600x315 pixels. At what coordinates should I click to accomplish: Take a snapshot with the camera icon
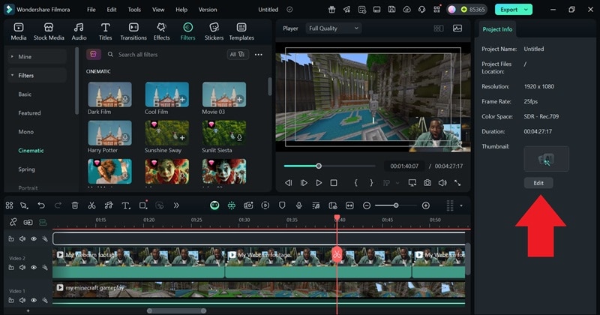[427, 183]
